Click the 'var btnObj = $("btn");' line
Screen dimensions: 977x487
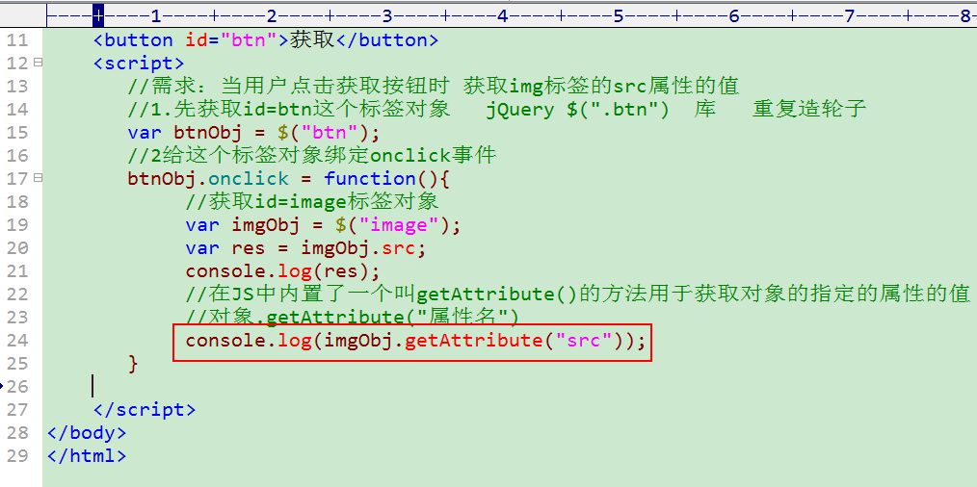[x=253, y=133]
